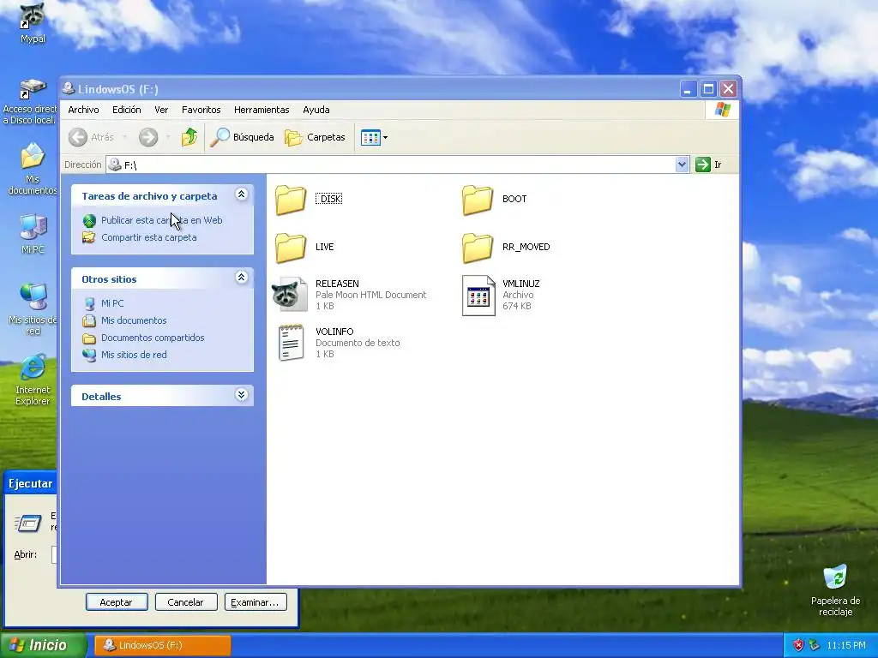Maximize the LindowsOS (F:) window

(708, 88)
